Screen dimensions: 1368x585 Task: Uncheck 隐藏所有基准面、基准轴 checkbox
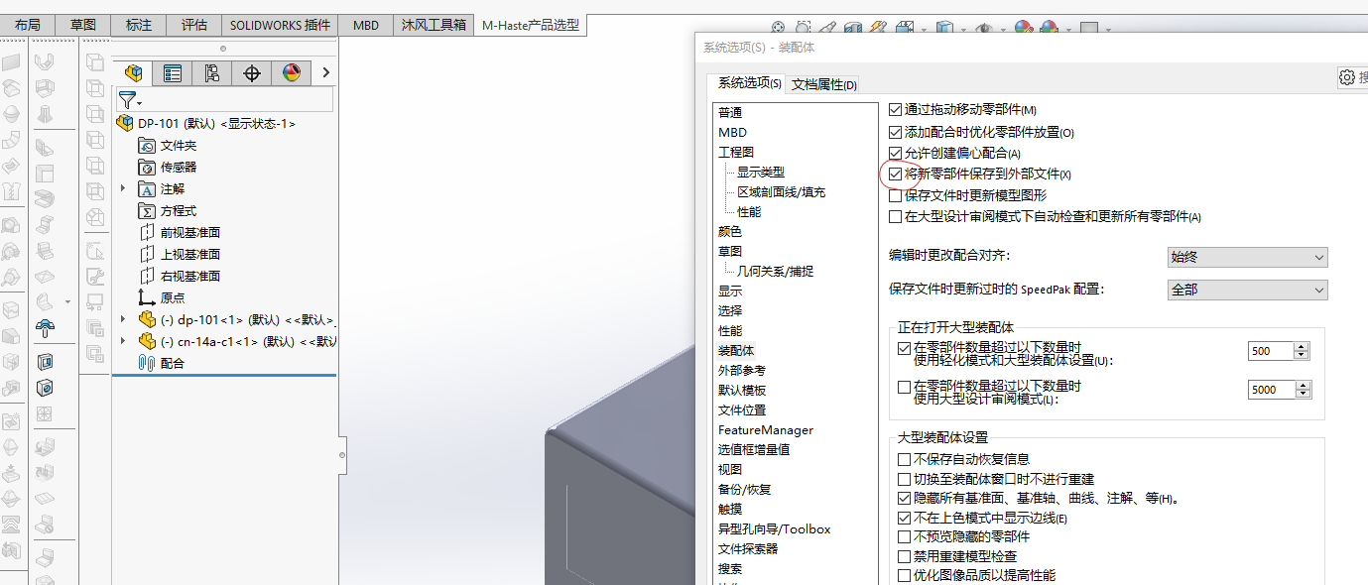tap(904, 498)
